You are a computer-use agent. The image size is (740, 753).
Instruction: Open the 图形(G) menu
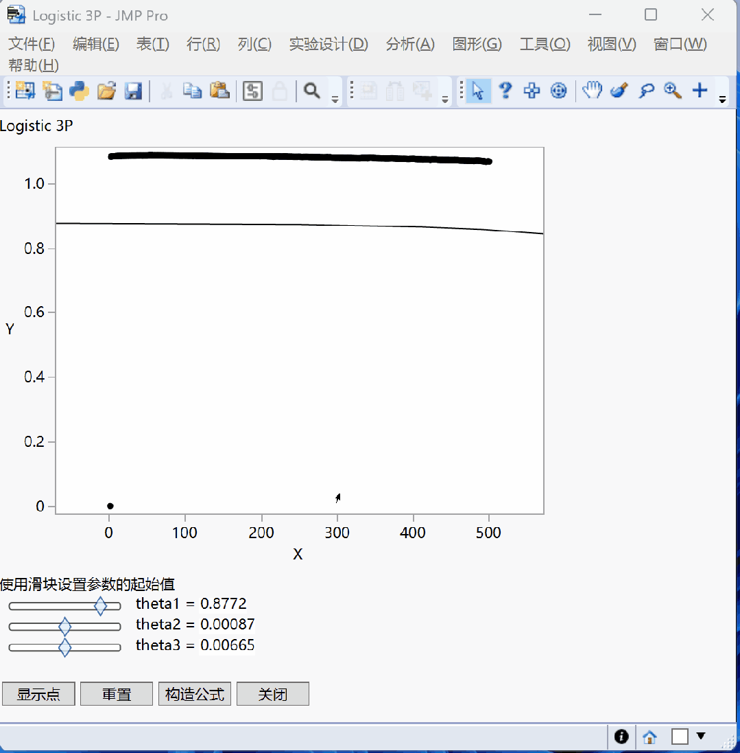pos(477,44)
